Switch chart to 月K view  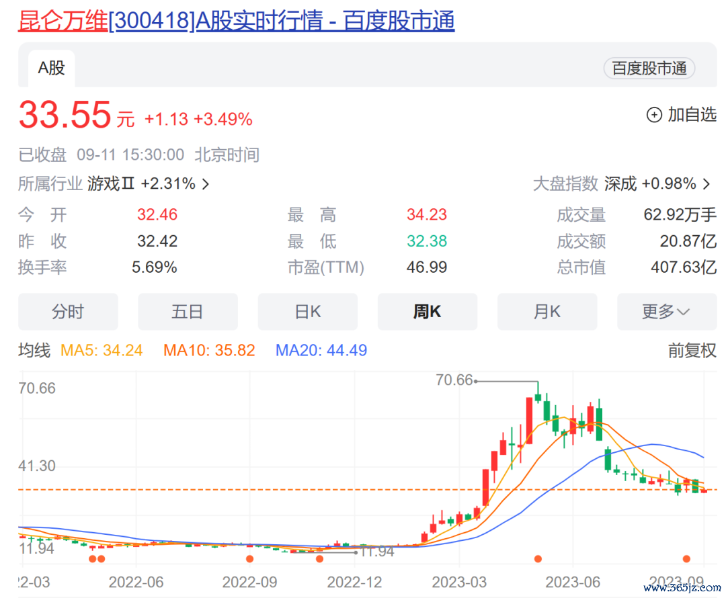tap(547, 312)
